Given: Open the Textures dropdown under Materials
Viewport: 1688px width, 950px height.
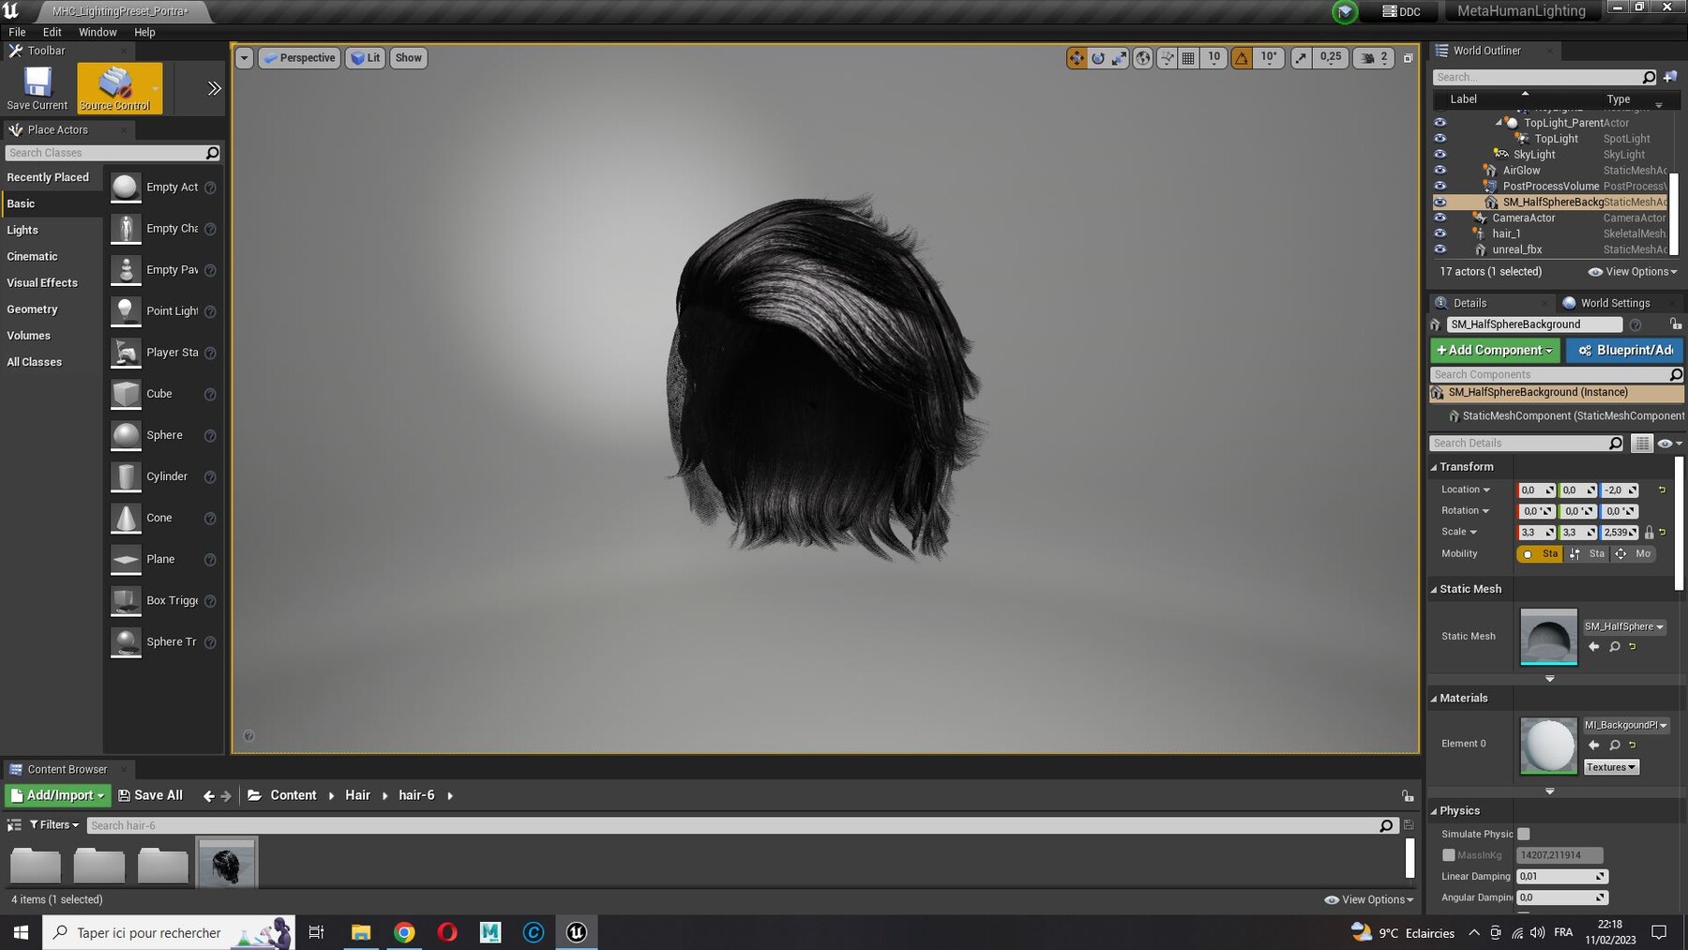Looking at the screenshot, I should pos(1611,767).
